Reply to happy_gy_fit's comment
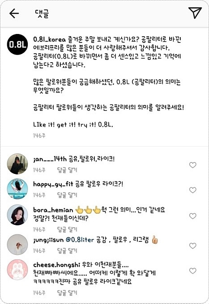 point(67,195)
